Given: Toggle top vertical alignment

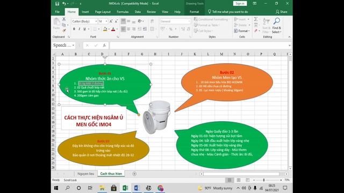Looking at the screenshot, I should [x=123, y=21].
